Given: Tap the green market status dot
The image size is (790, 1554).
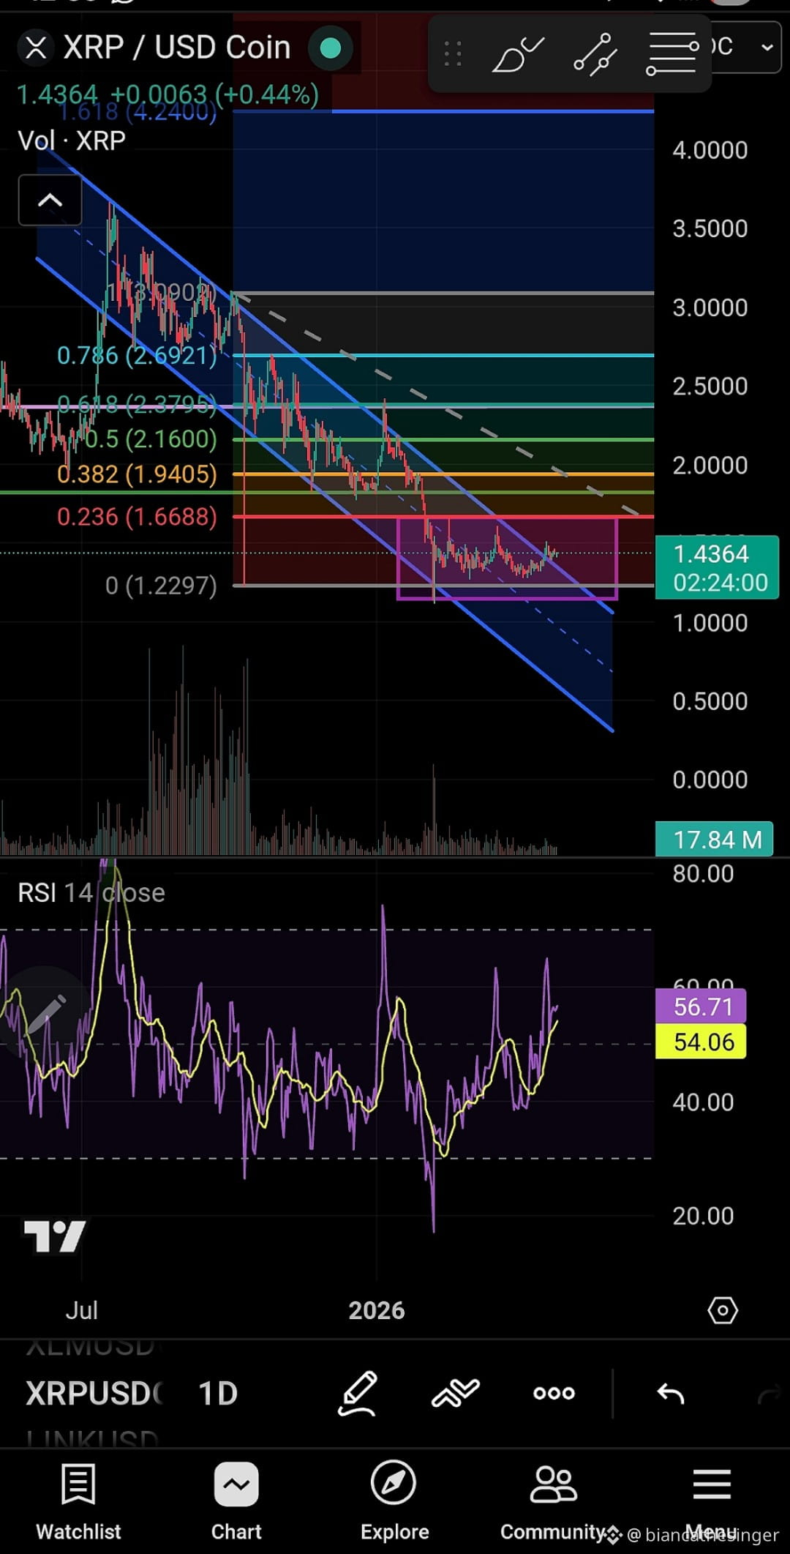Looking at the screenshot, I should tap(331, 48).
